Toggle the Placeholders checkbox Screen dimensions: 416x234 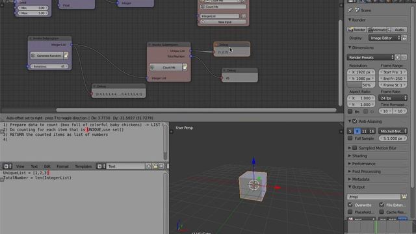350,212
